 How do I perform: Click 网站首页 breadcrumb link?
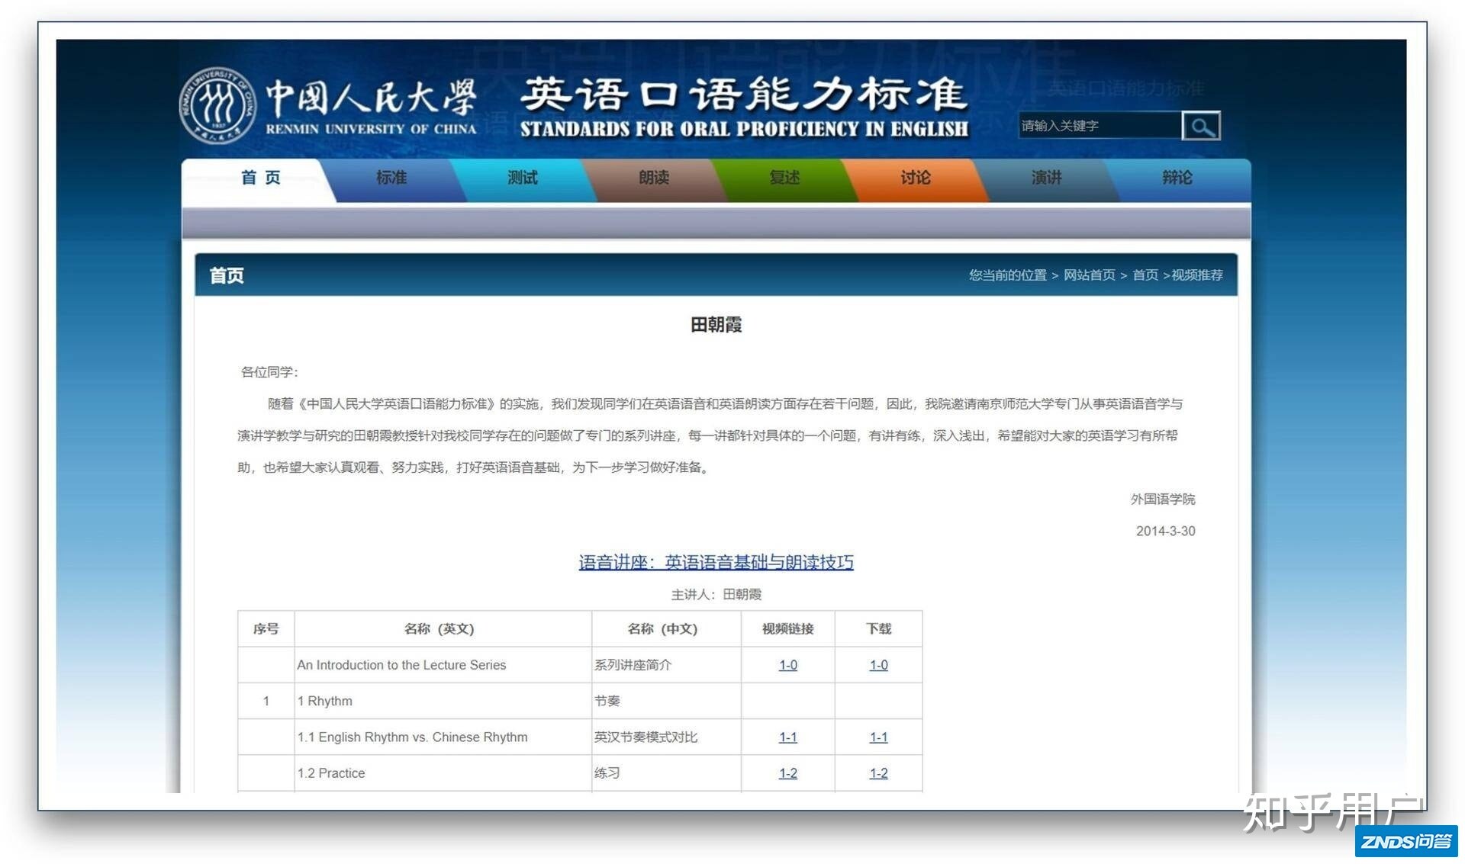pos(1090,275)
